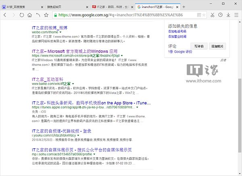Click the 添加照片 button
Screen dimensions: 242x176
[219, 46]
